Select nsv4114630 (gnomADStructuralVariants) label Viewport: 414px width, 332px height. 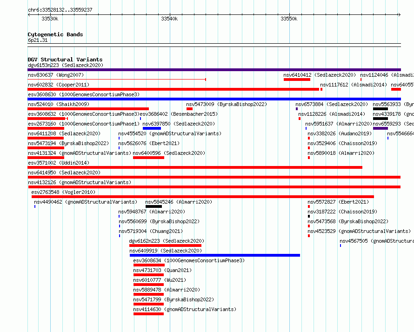(x=185, y=309)
